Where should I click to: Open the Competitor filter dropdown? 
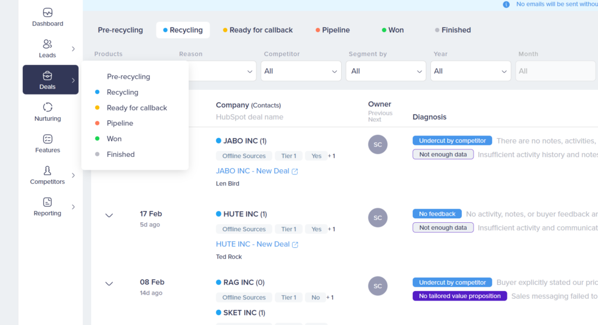point(301,71)
